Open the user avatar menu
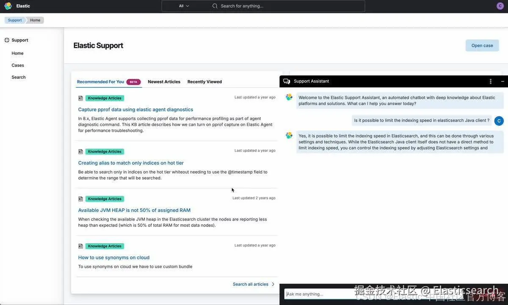 point(500,6)
